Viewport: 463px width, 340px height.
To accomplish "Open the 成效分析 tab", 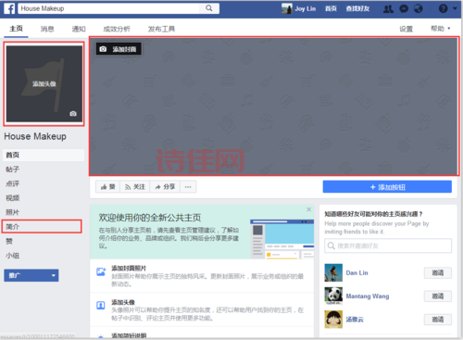I will (117, 29).
